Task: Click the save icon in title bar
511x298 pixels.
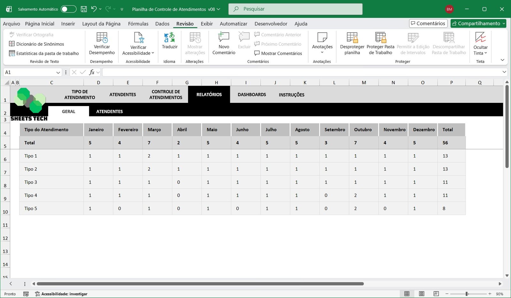Action: [84, 9]
